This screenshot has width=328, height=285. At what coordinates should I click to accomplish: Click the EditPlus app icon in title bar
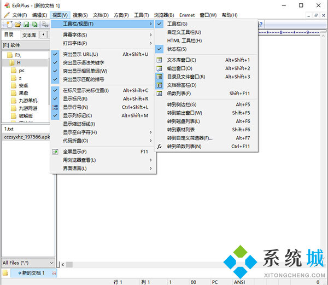(x=7, y=5)
